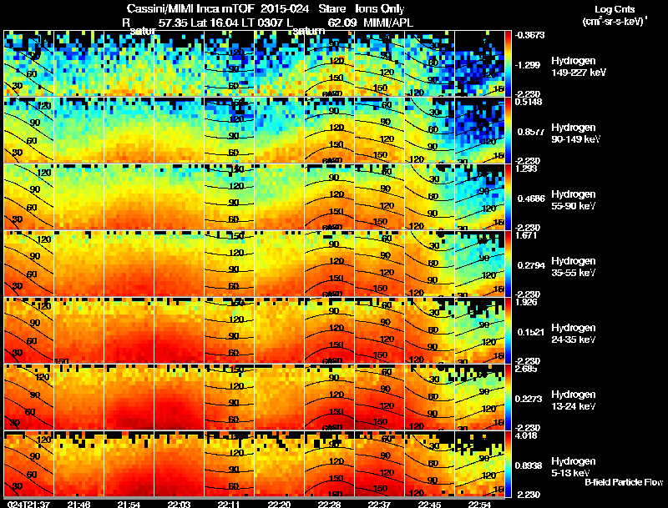Click the colorbar midpoint value '0.8577'

530,132
